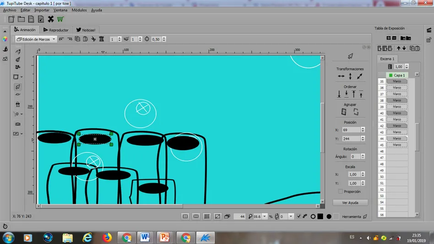Toggle the Capa 1 green visibility square
The height and width of the screenshot is (244, 434).
click(391, 75)
